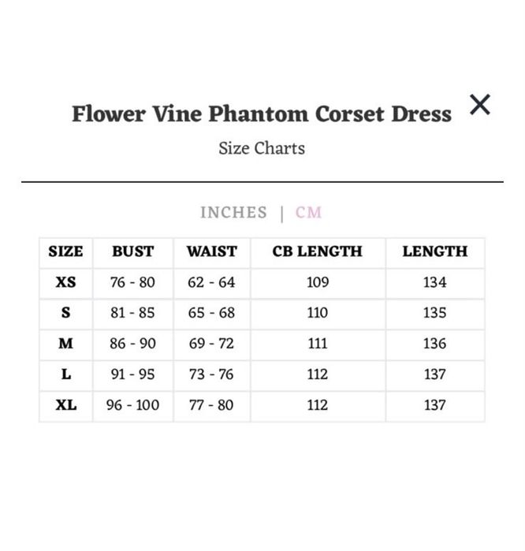The width and height of the screenshot is (525, 551).
Task: Select the M size row label
Action: [65, 344]
